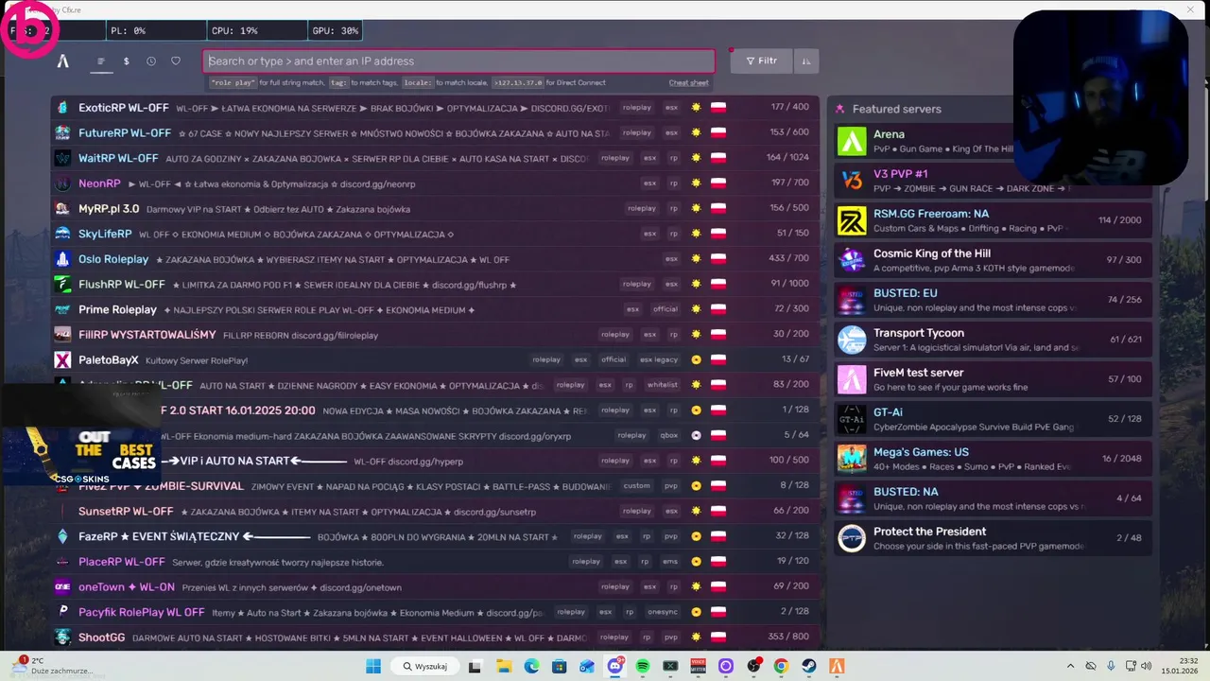This screenshot has width=1210, height=681.
Task: Select the Prime Roleplay server row
Action: click(x=435, y=309)
